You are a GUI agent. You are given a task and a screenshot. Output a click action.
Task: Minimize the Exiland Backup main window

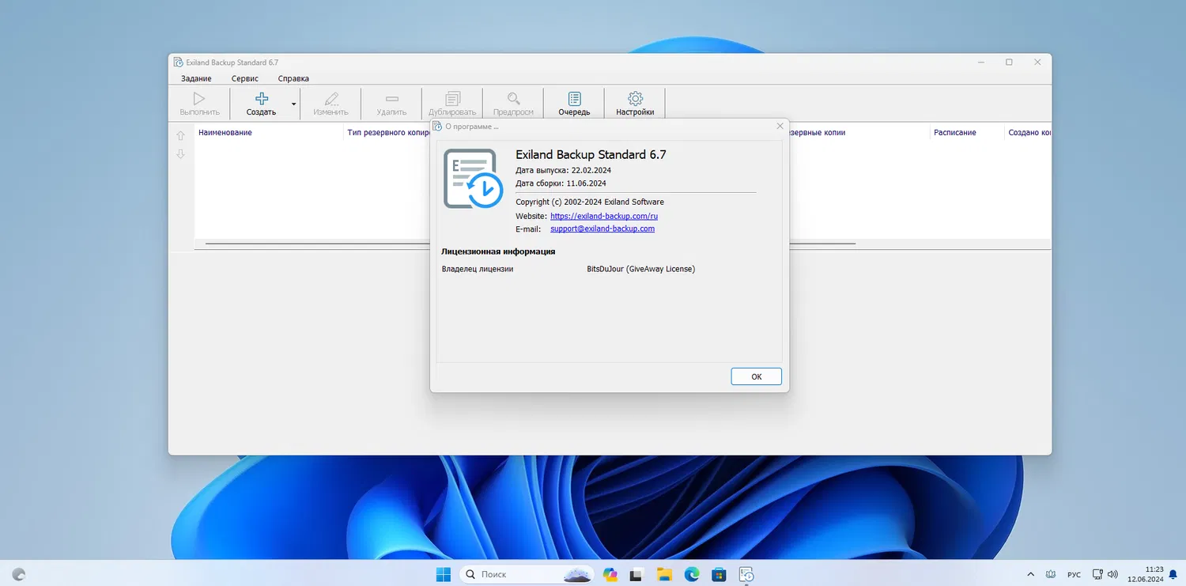(x=980, y=62)
